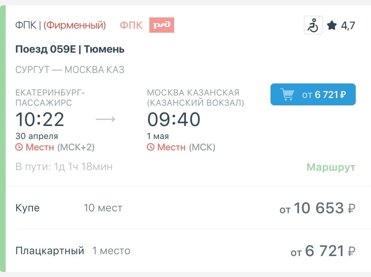The height and width of the screenshot is (277, 371).
Task: Click the star rating icon
Action: click(x=332, y=25)
